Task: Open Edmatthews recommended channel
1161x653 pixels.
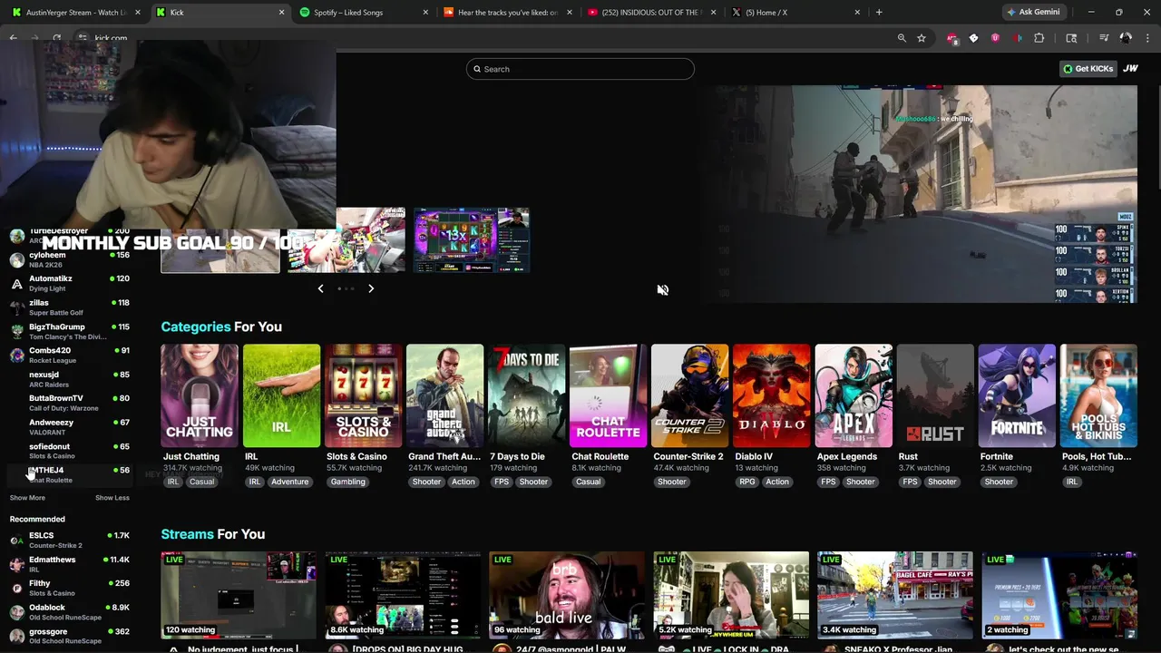Action: [70, 564]
